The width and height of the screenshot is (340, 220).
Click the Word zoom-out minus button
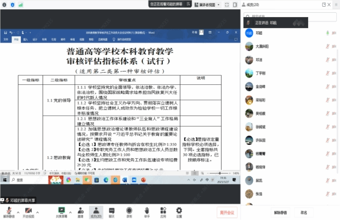click(x=207, y=173)
